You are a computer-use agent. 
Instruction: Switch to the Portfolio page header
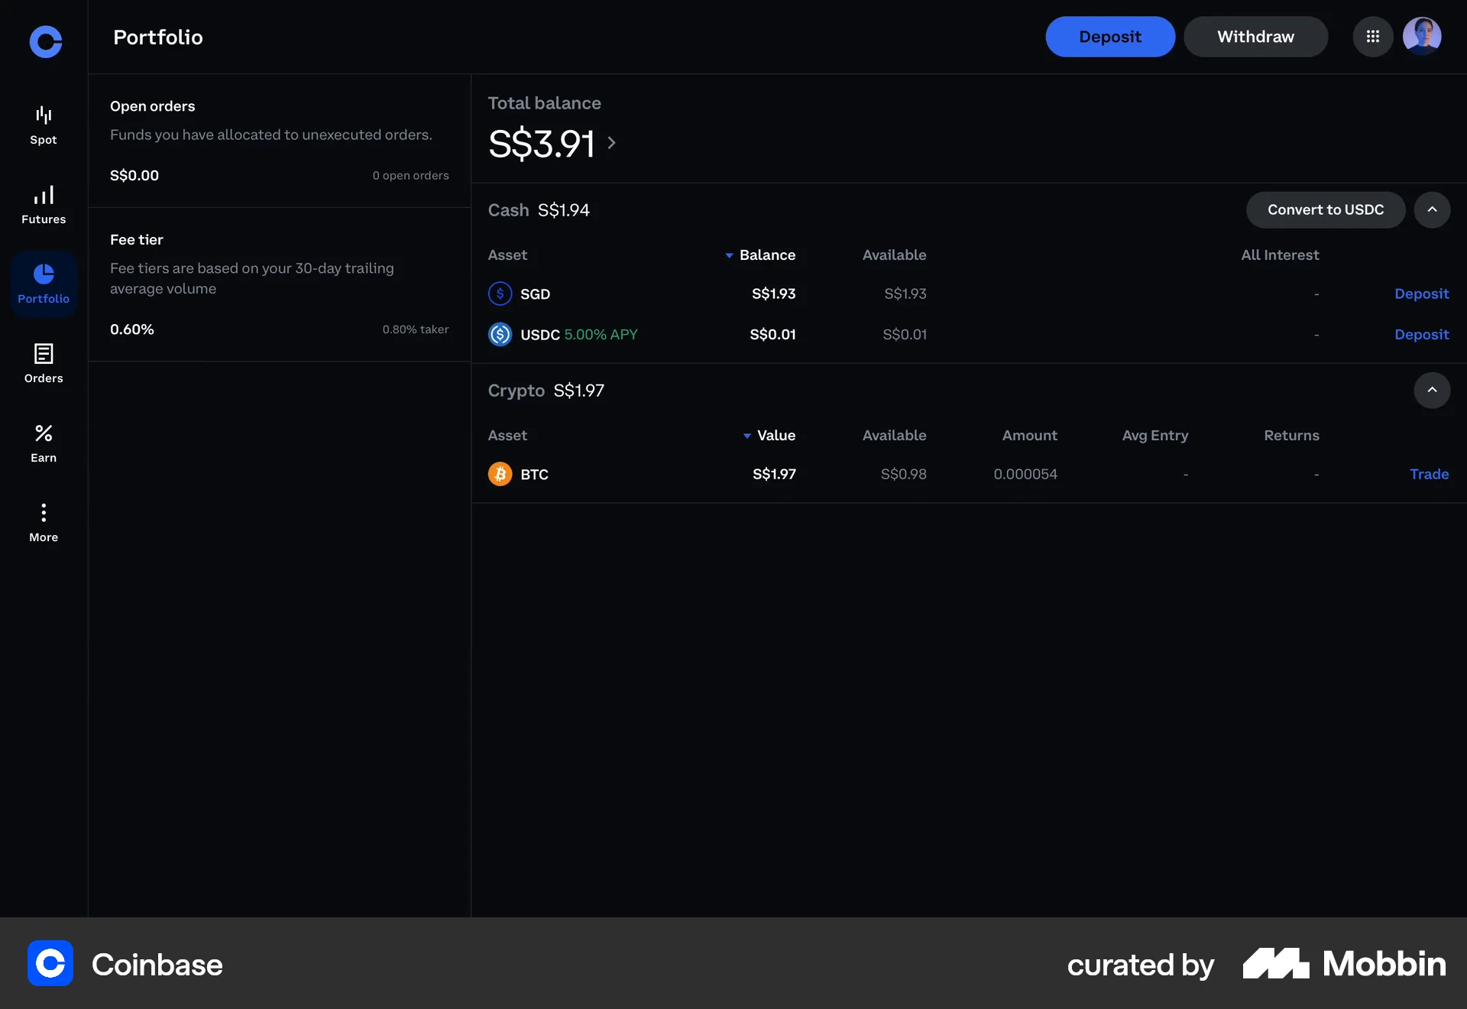(x=157, y=37)
